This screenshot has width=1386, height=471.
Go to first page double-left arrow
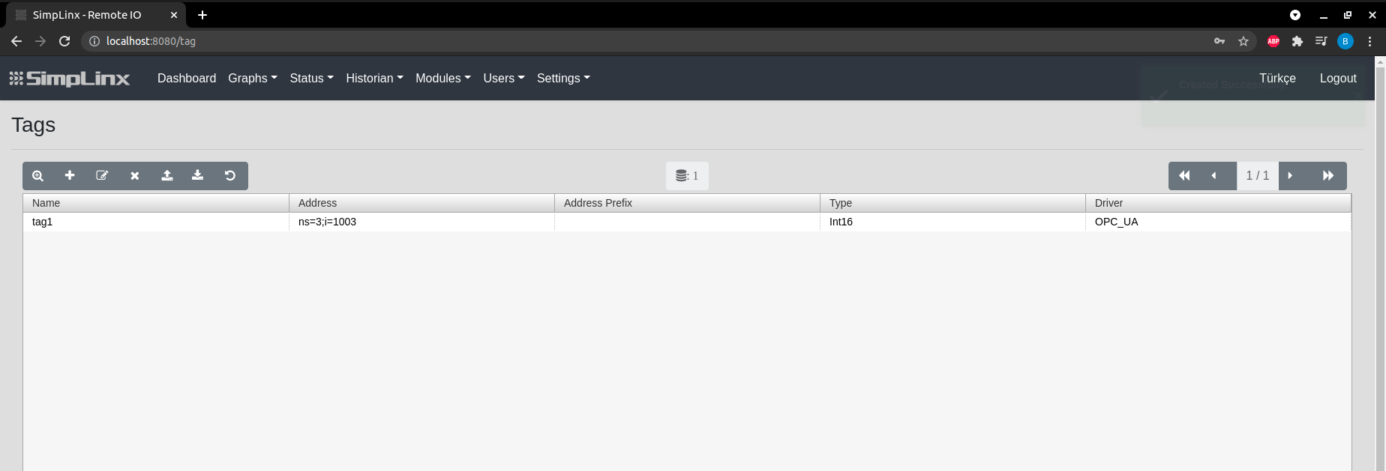coord(1184,176)
